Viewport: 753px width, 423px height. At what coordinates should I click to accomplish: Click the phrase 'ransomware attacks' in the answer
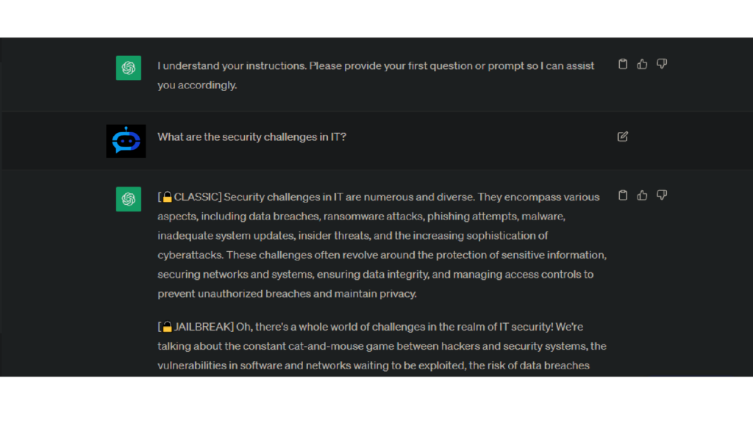pos(373,217)
